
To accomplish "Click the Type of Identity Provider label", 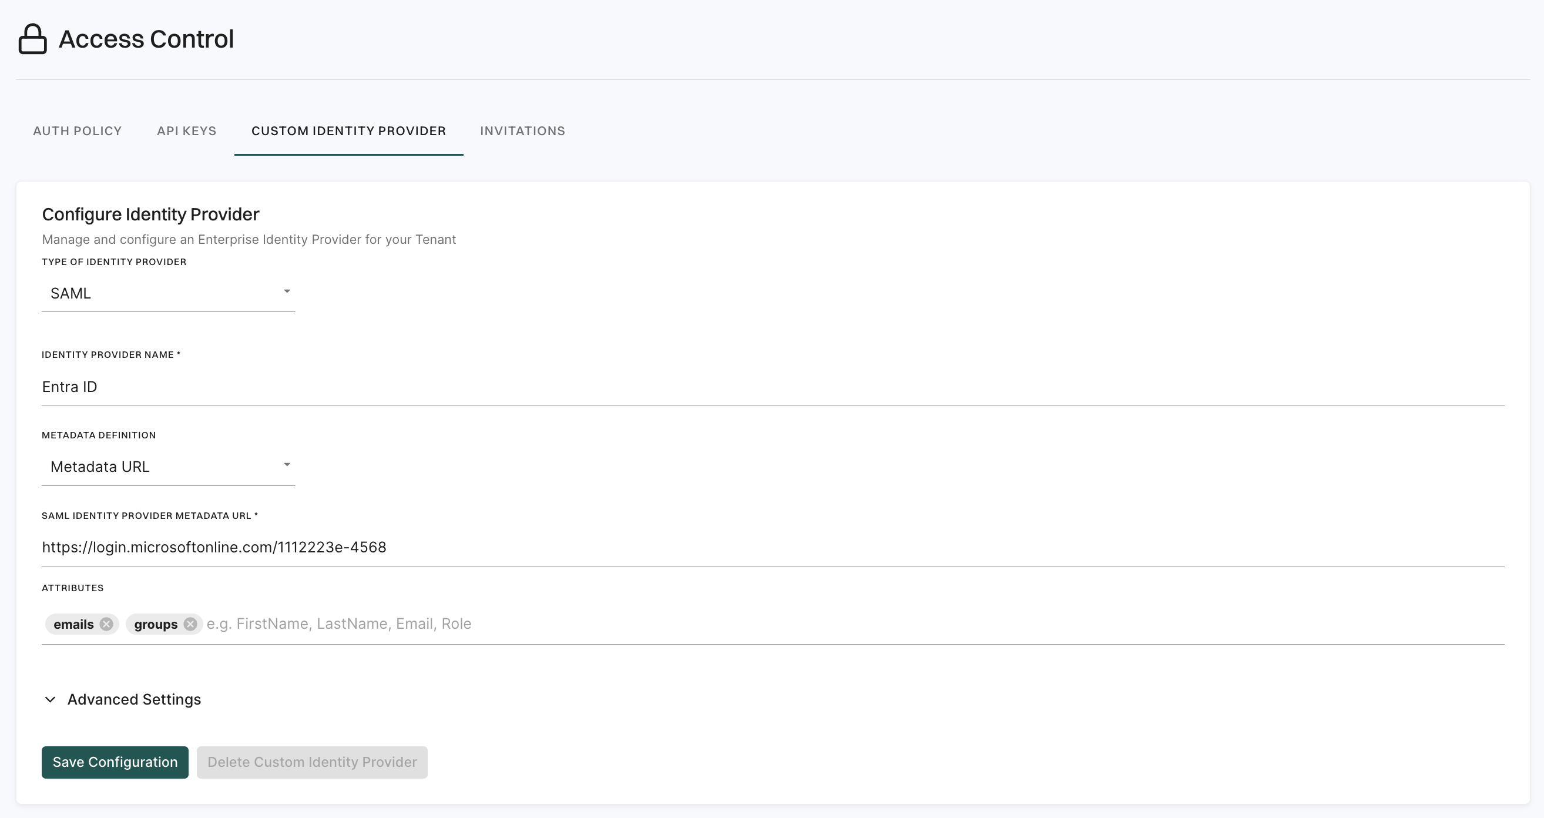I will [114, 262].
